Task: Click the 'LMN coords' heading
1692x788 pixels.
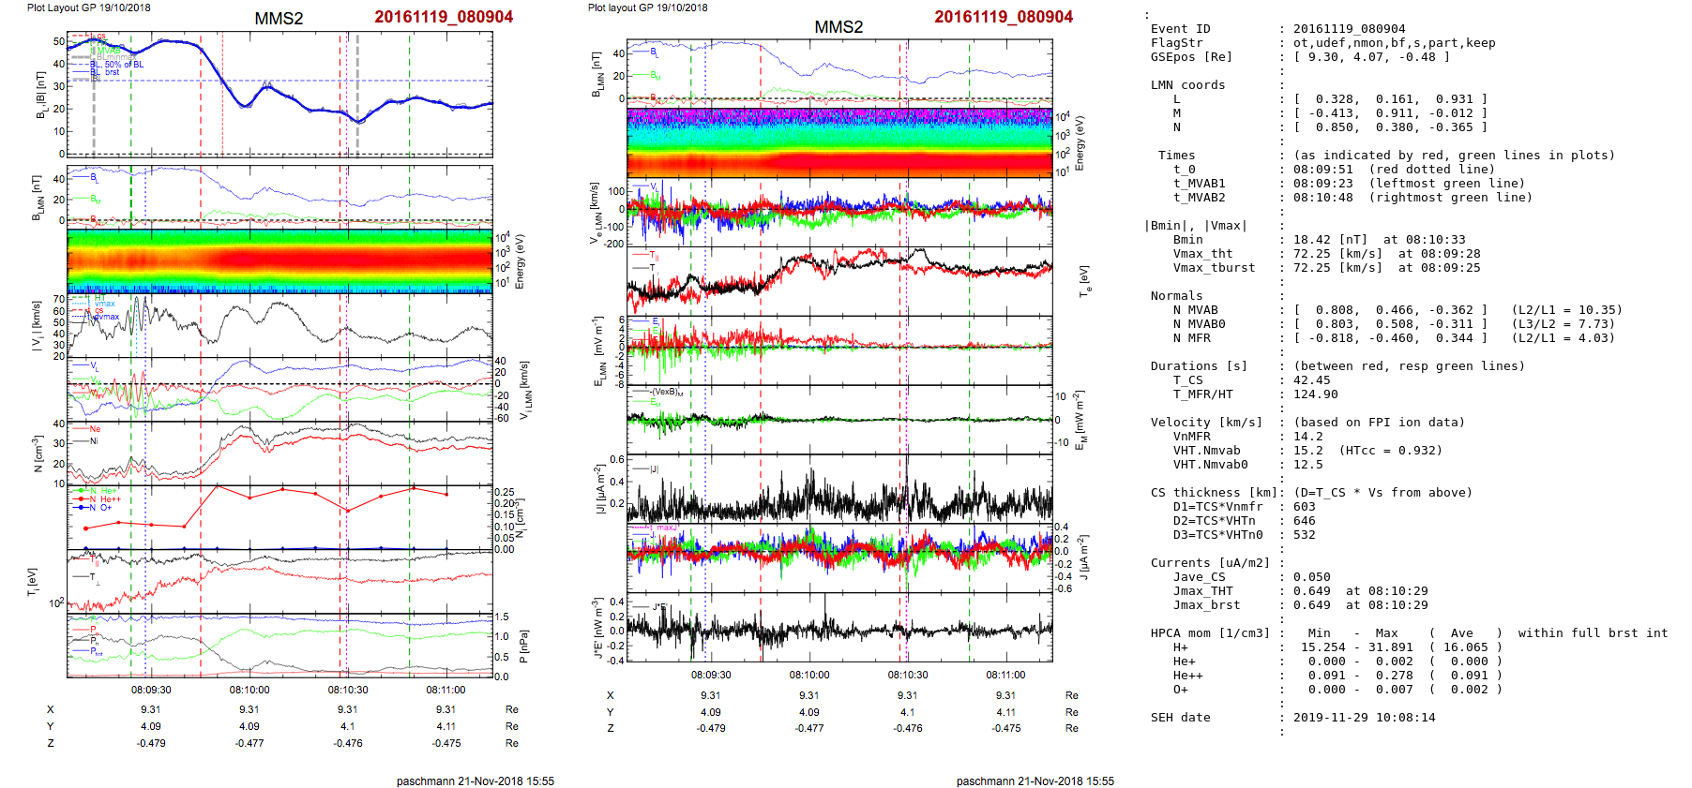Action: click(x=1187, y=85)
